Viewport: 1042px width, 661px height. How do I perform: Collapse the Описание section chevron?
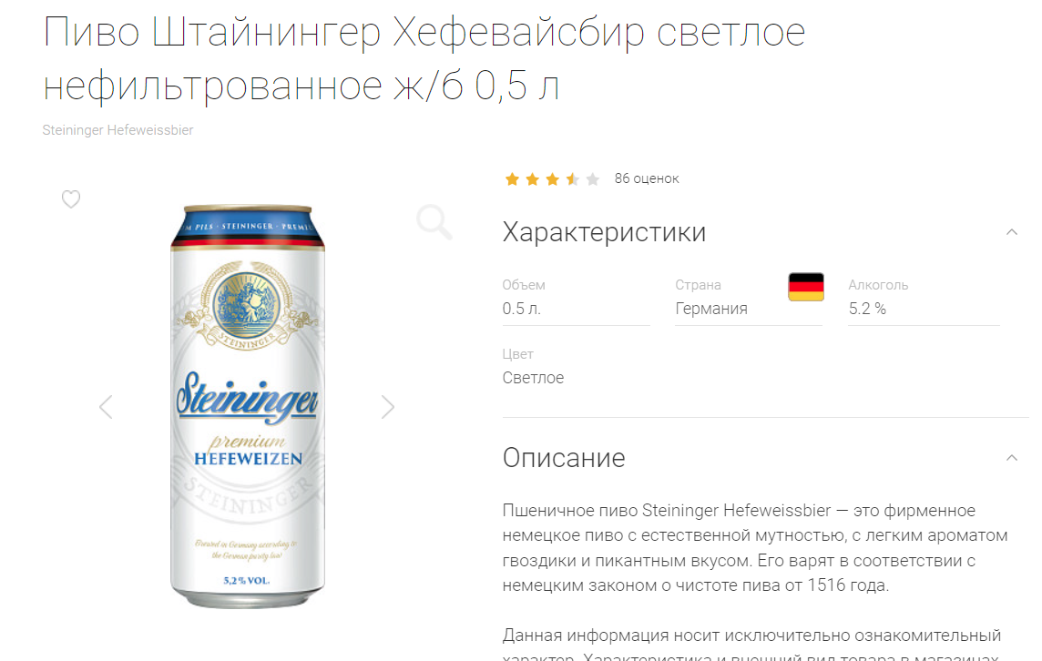[x=1011, y=458]
